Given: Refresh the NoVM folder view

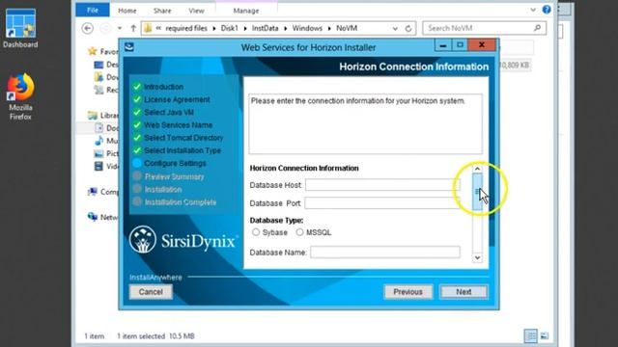Looking at the screenshot, I should [408, 28].
